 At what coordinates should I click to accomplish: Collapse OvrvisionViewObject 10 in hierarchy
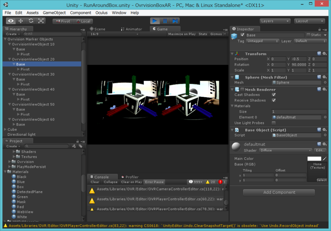[x=10, y=44]
